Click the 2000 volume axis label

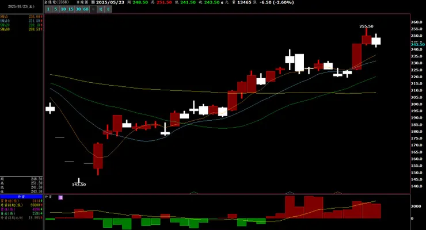click(x=416, y=206)
